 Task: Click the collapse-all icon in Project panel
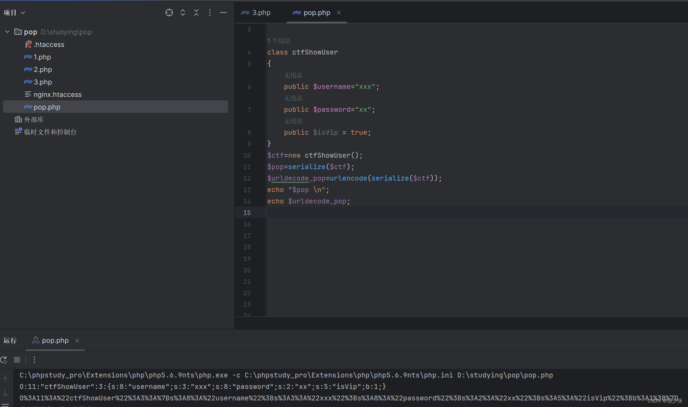point(196,13)
